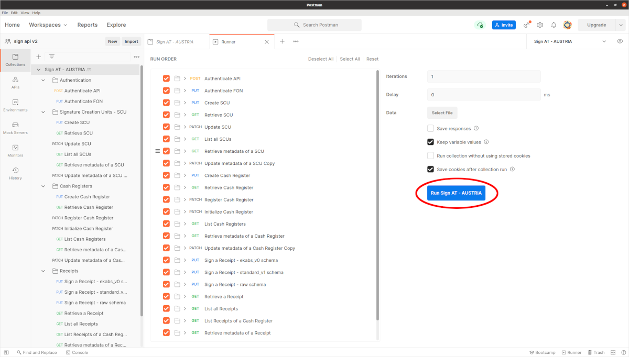This screenshot has width=629, height=357.
Task: Open the History sidebar panel
Action: [15, 173]
